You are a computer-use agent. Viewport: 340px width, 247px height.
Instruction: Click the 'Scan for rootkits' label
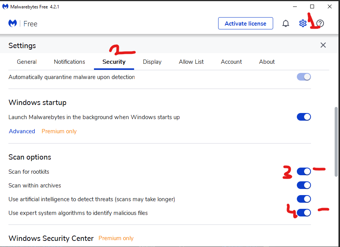click(x=29, y=171)
